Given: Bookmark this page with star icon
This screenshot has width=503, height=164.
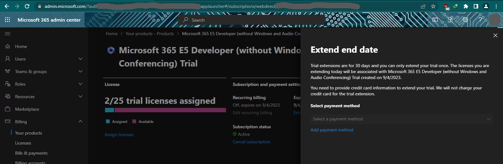Looking at the screenshot, I should coord(433,6).
